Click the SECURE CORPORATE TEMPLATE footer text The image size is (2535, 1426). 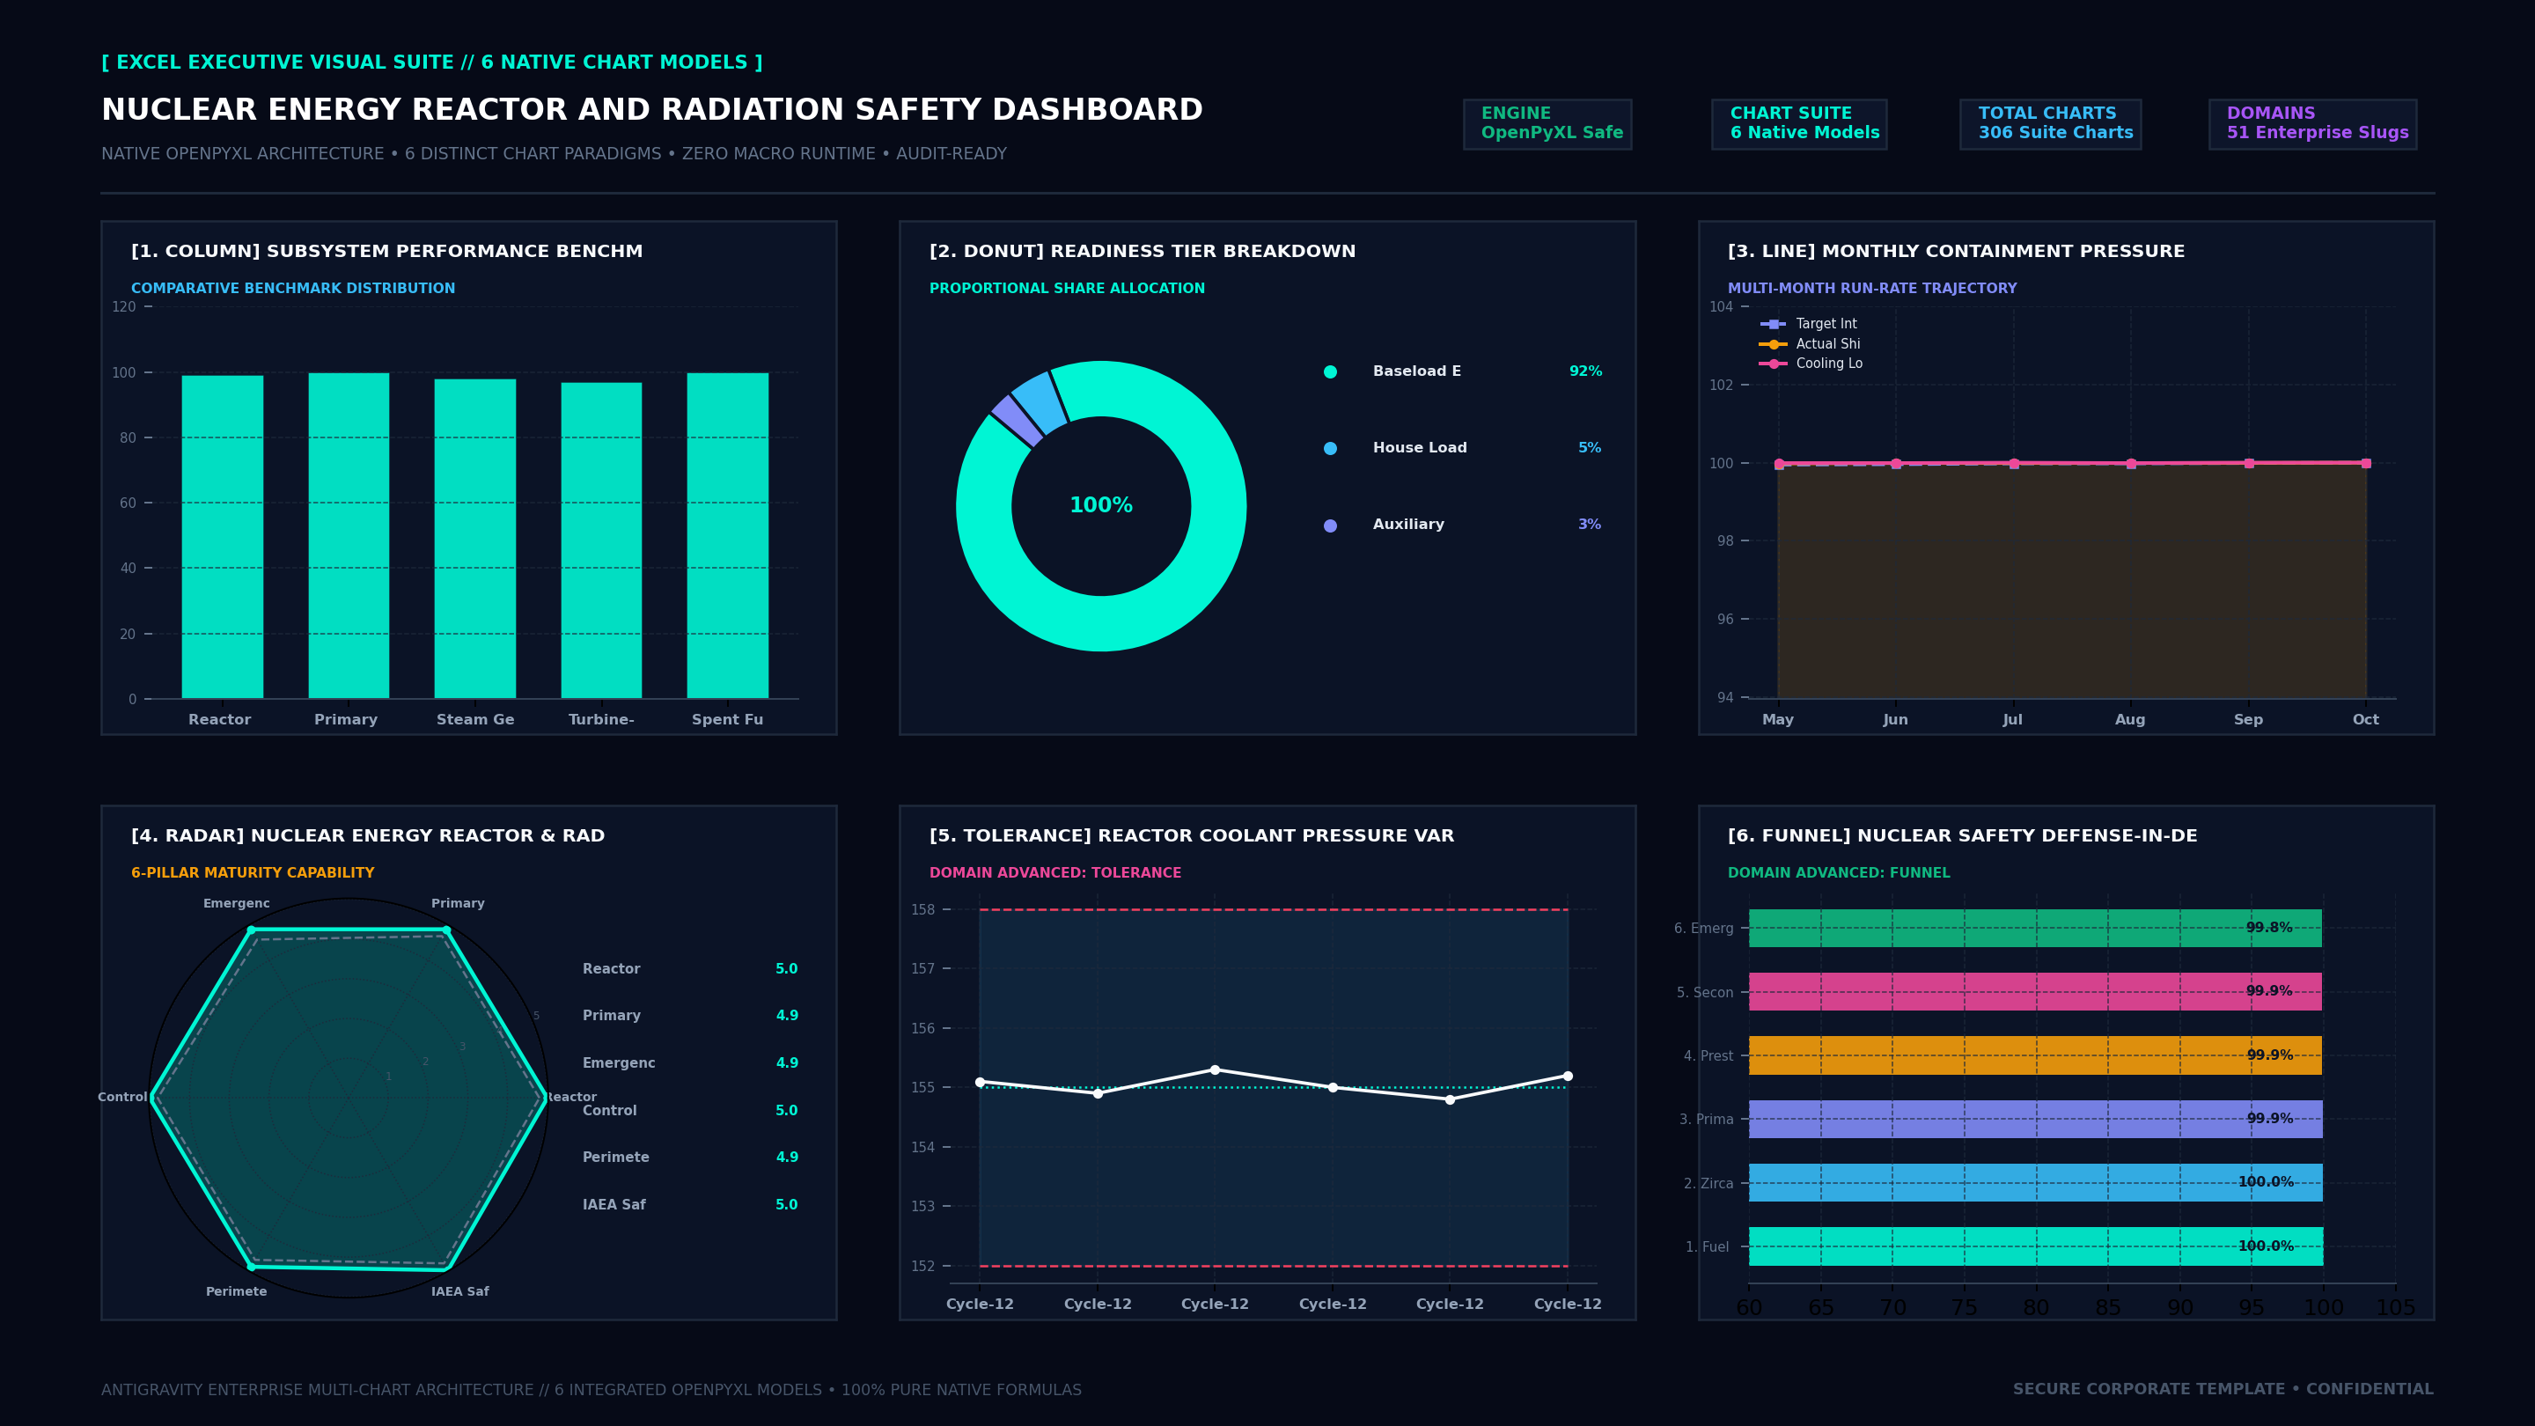click(2149, 1390)
